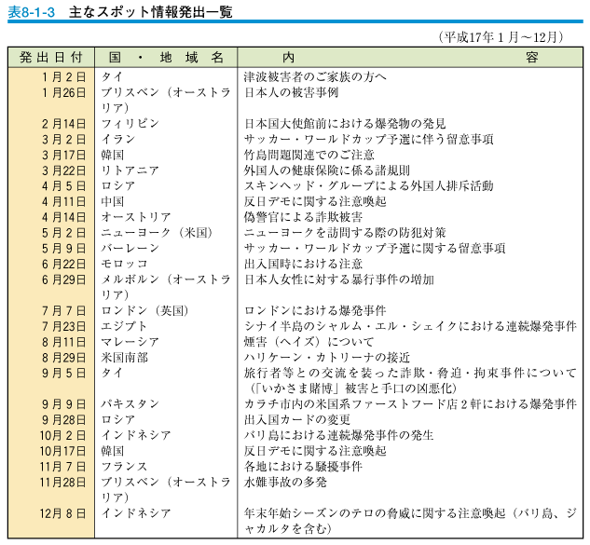Click the text 各地における騒擾事件
The width and height of the screenshot is (590, 545).
(303, 467)
